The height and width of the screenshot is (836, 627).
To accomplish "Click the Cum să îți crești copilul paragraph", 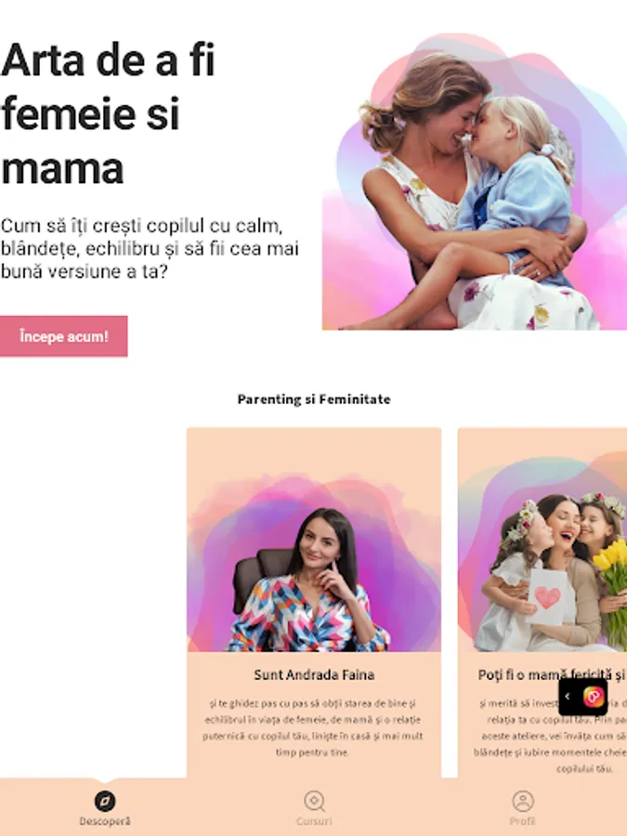I will 150,248.
